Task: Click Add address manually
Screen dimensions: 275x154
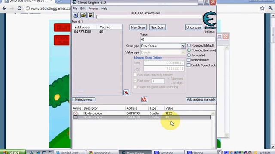Action: (x=201, y=99)
